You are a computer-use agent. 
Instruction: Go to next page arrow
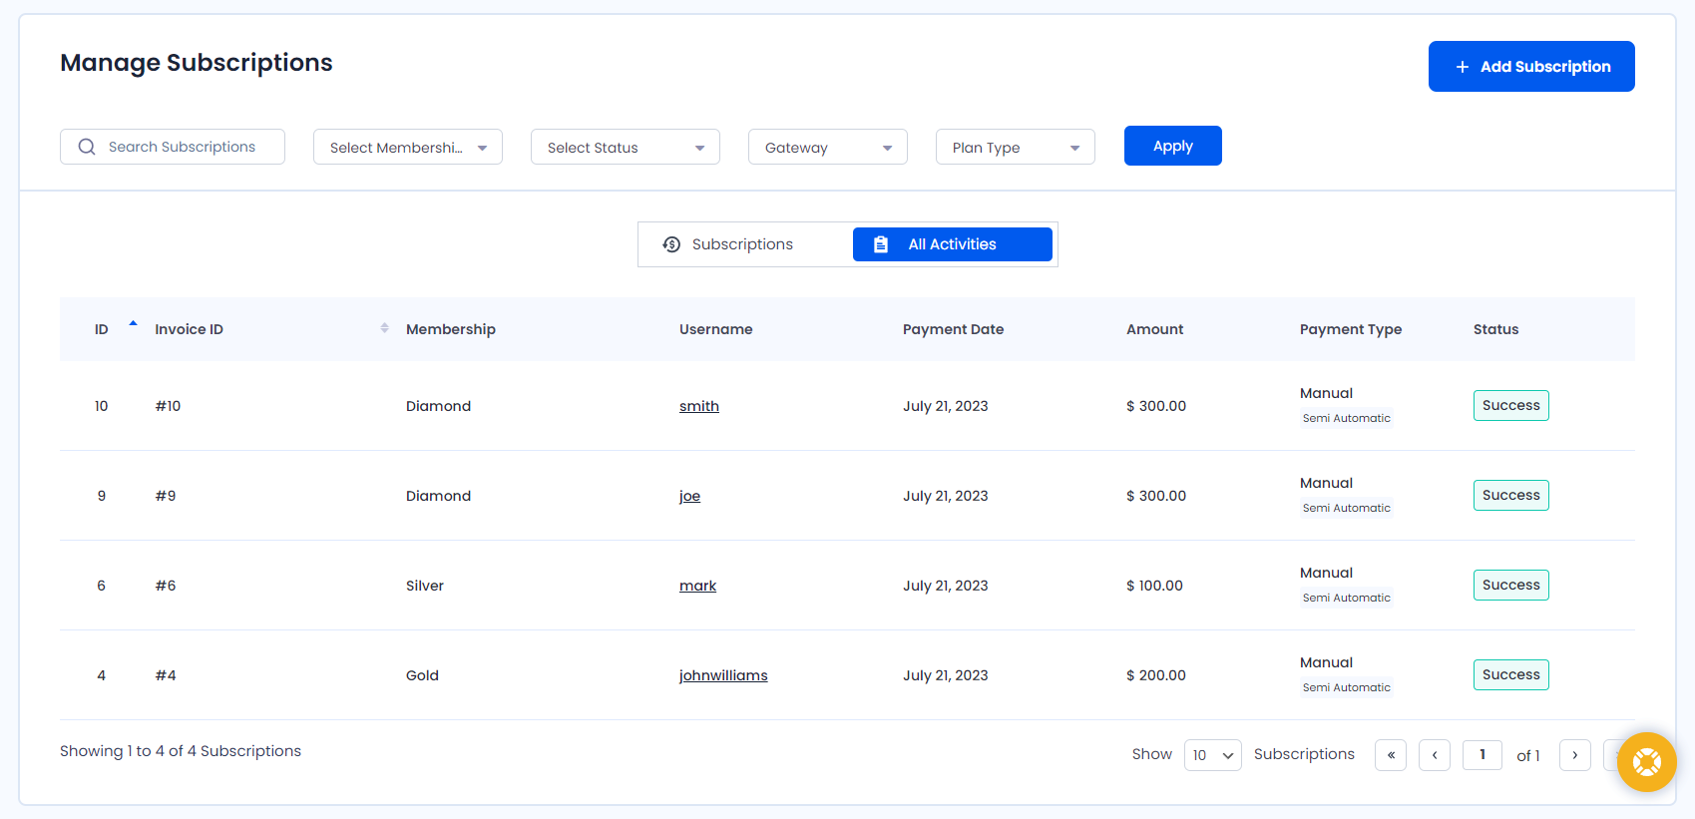pyautogui.click(x=1575, y=755)
